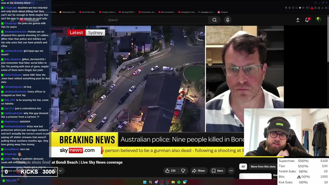This screenshot has width=329, height=185.
Task: Open the three-dot more actions menu
Action: click(231, 171)
